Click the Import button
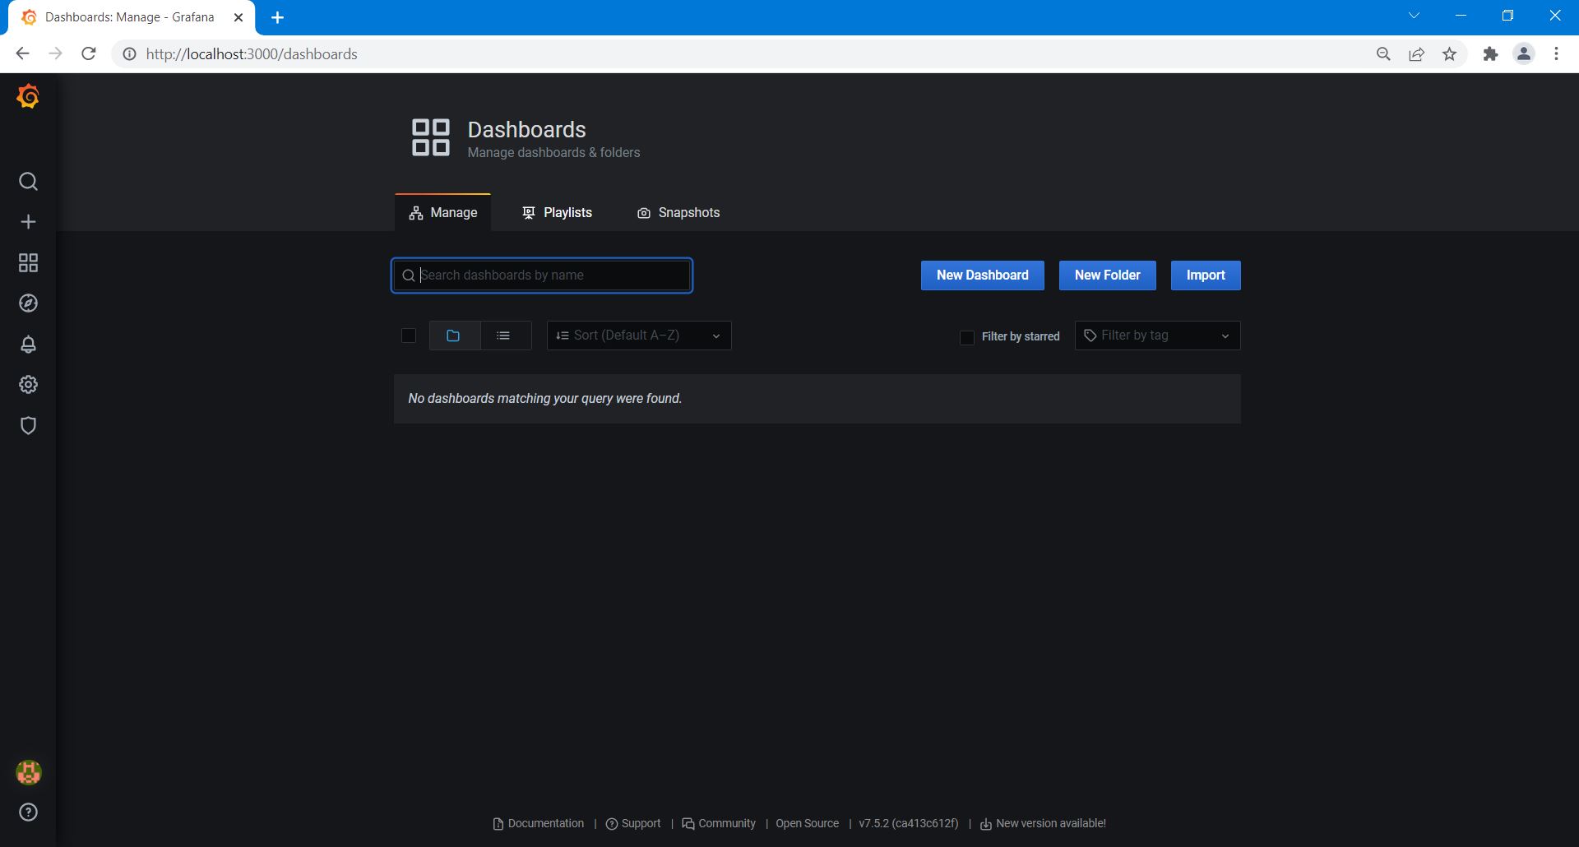 coord(1205,275)
